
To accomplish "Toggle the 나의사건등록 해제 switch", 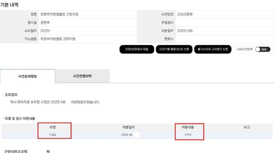I will (262, 49).
